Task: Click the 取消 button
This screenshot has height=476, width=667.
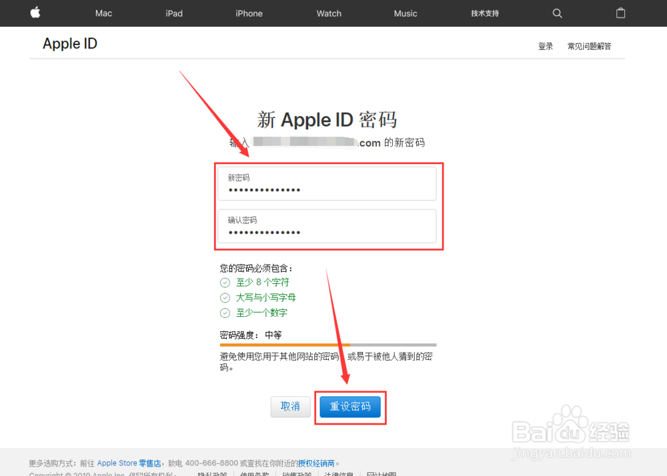Action: 290,407
